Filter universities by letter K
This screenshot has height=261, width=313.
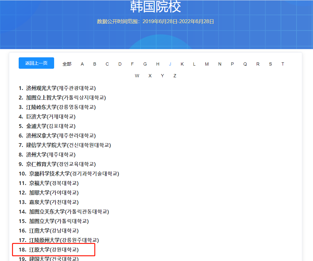coord(182,64)
